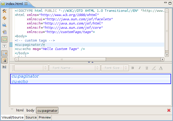Click the <body> opening tag in source
173x121 pixels.
[x=21, y=36]
